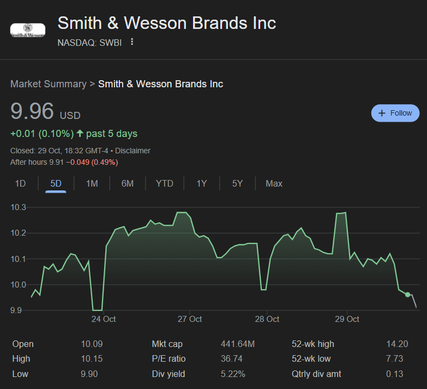The height and width of the screenshot is (389, 427).
Task: Click the Smith & Wesson Brands Inc title
Action: coord(167,23)
